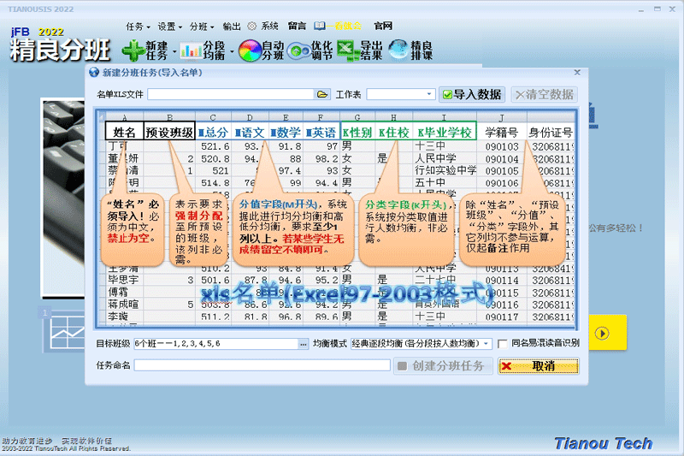The height and width of the screenshot is (456, 684).
Task: Click the 创建分班任务 button
Action: 443,365
